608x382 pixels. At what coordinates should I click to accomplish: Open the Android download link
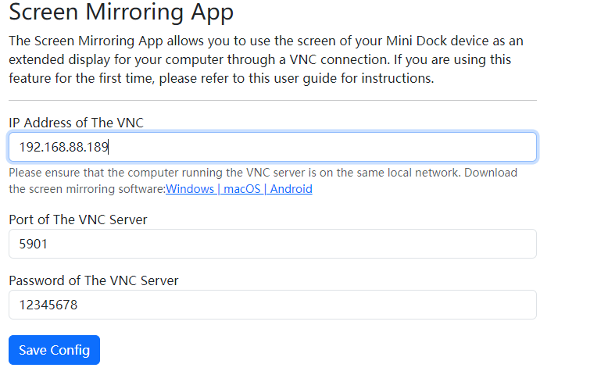(291, 189)
